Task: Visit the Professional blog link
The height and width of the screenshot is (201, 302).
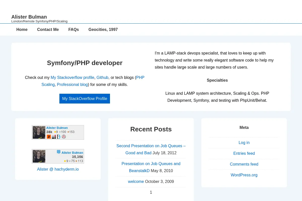Action: tap(72, 84)
